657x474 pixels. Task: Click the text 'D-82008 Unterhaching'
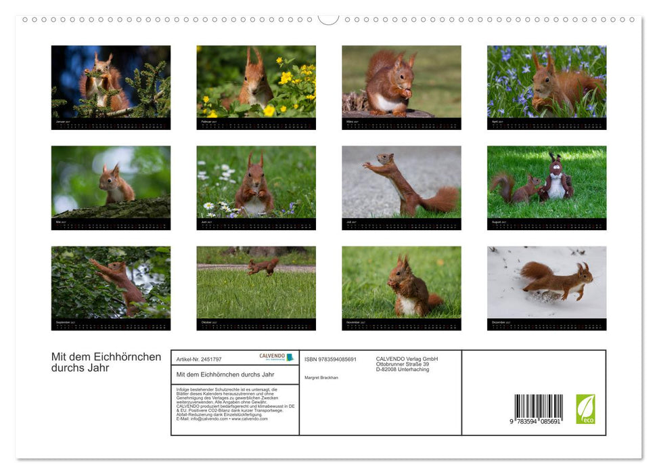pos(402,370)
